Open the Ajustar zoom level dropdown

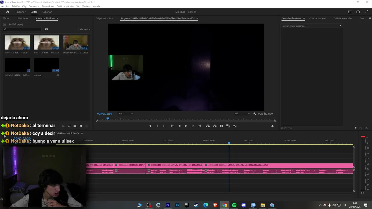pyautogui.click(x=126, y=113)
